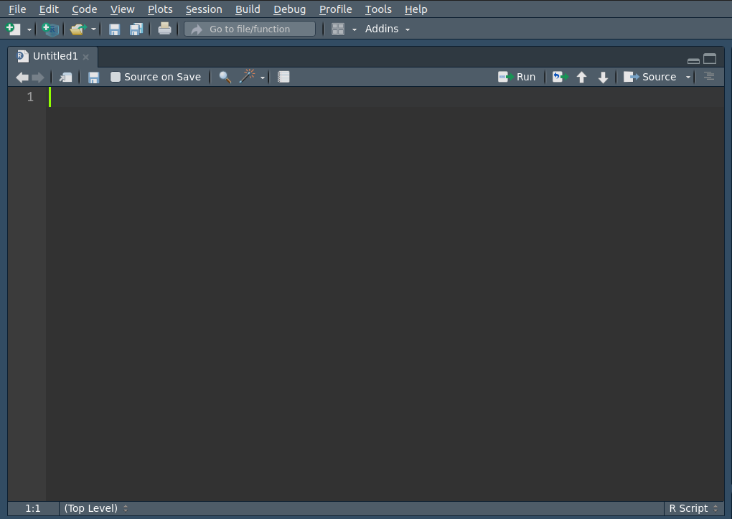Open the R Script file type dropdown
The height and width of the screenshot is (519, 732).
[x=693, y=508]
